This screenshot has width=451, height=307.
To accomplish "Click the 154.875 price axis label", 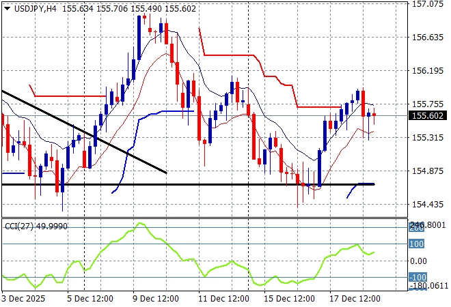I will (428, 171).
